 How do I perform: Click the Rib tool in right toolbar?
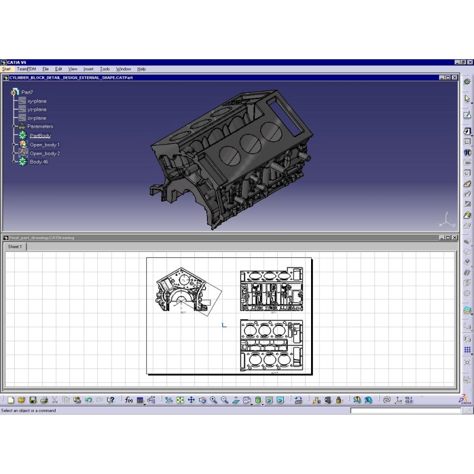coord(467,184)
